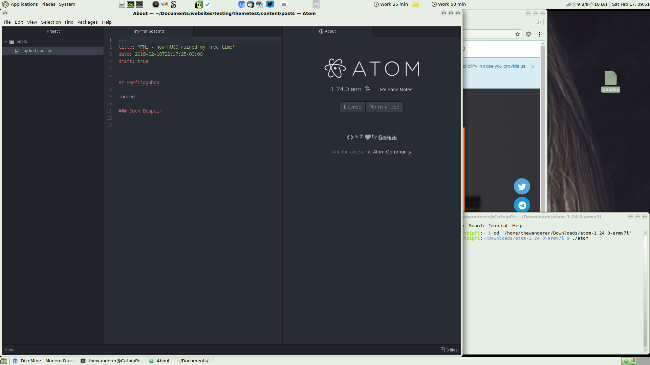
Task: Open Thunderbird mail launcher in top panel
Action: click(251, 4)
